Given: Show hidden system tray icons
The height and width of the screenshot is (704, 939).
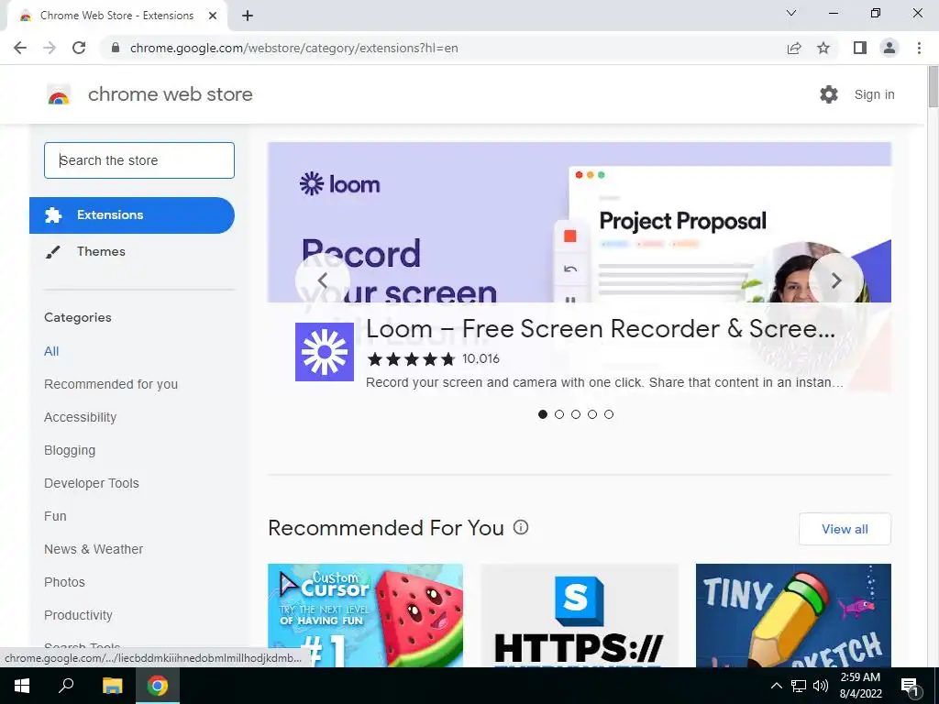Looking at the screenshot, I should coord(776,686).
